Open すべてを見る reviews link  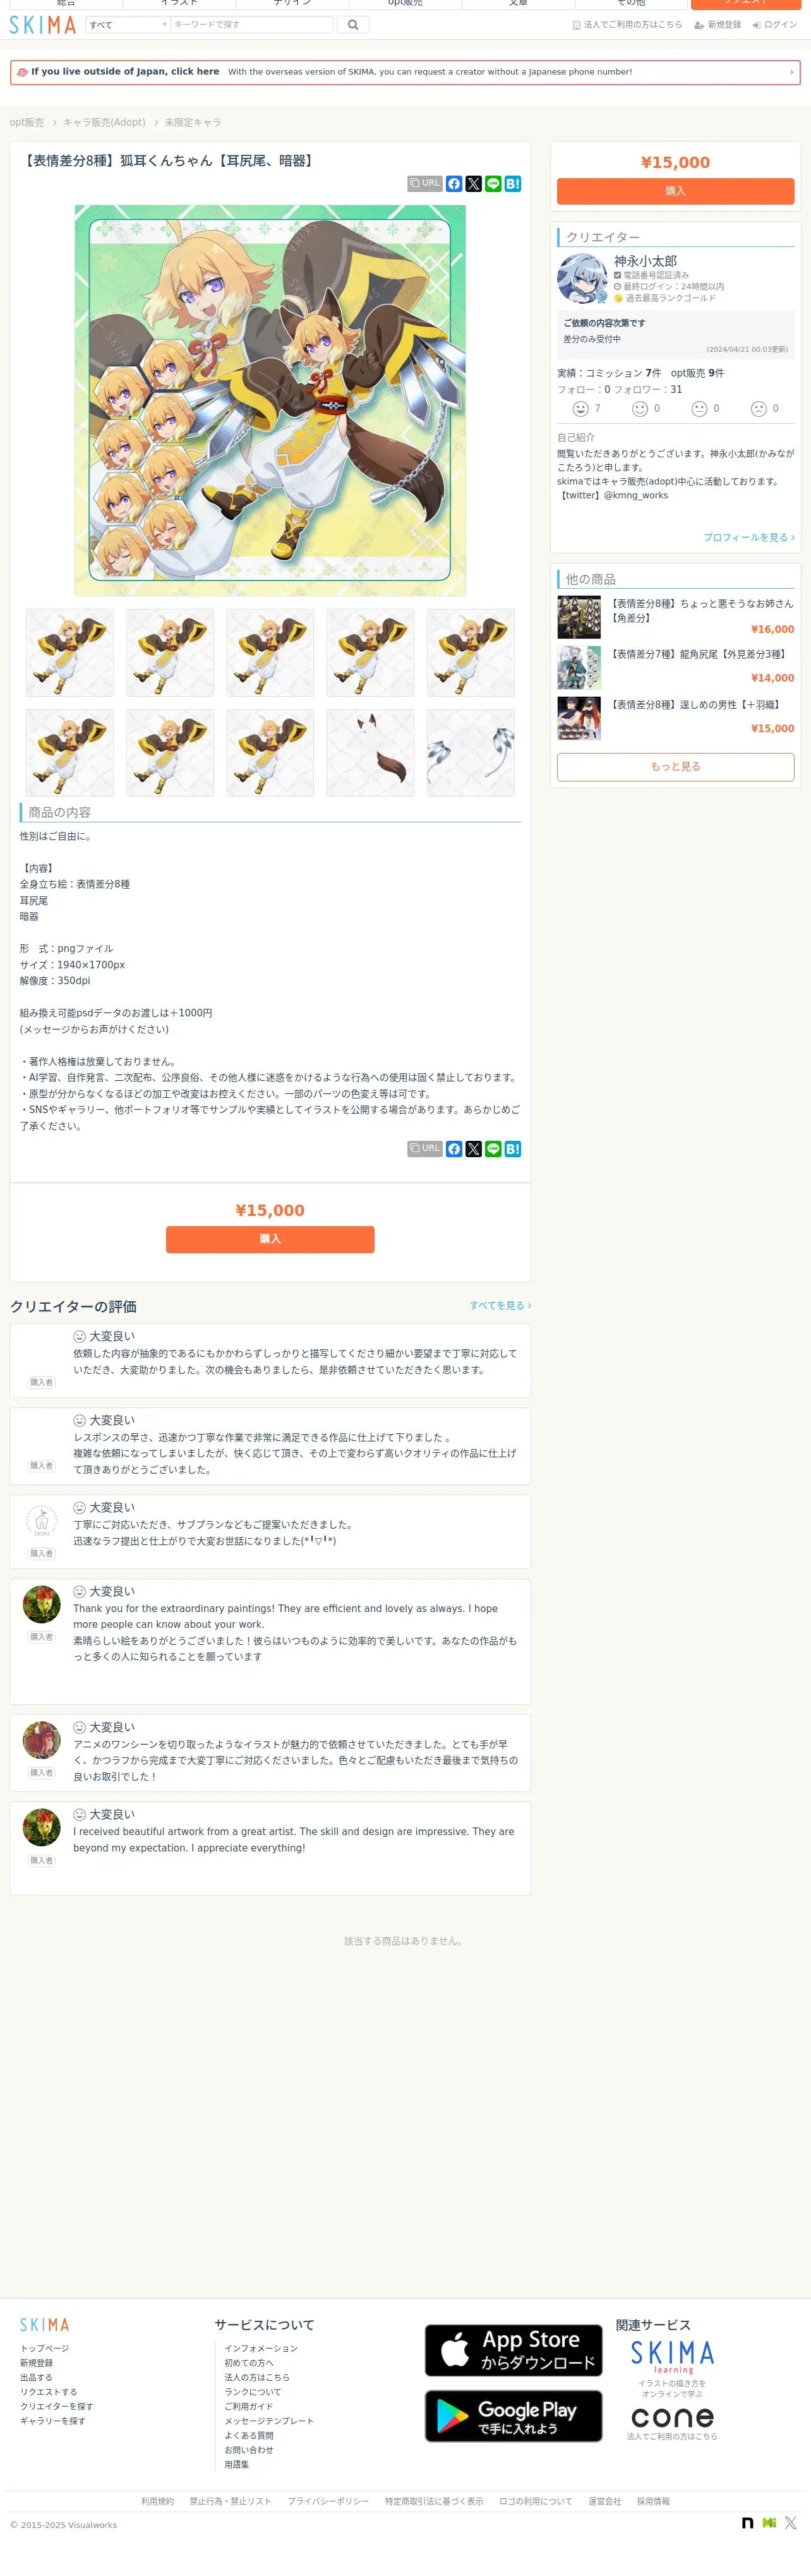click(500, 1305)
